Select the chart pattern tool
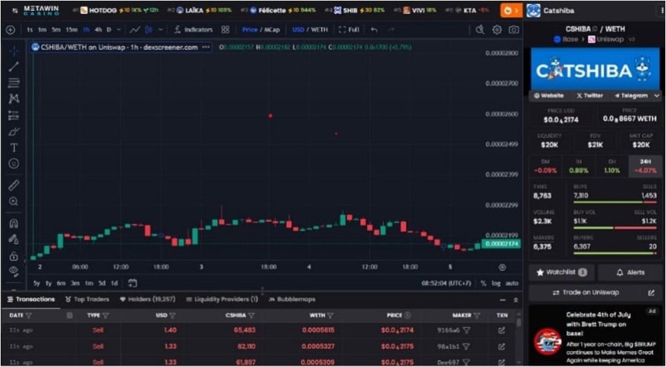This screenshot has height=367, width=666. (x=14, y=99)
